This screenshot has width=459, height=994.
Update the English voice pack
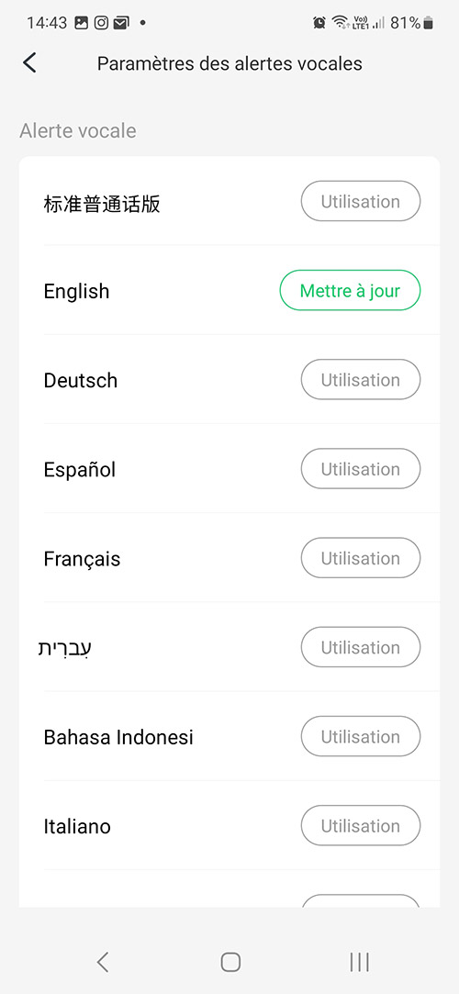point(350,290)
